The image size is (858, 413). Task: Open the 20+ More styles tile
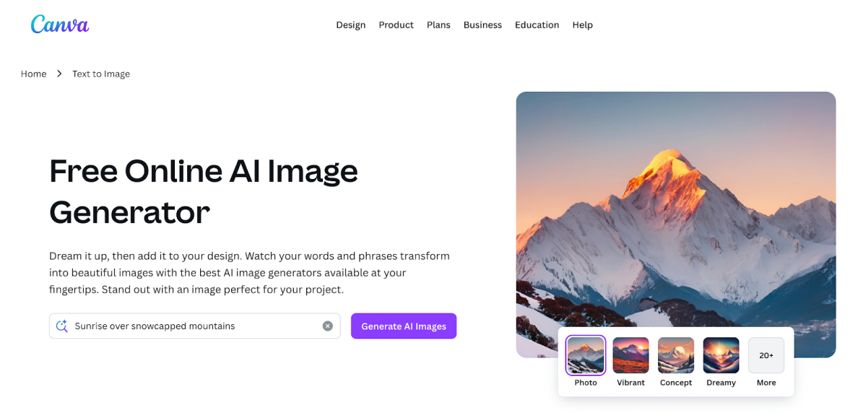tap(766, 355)
